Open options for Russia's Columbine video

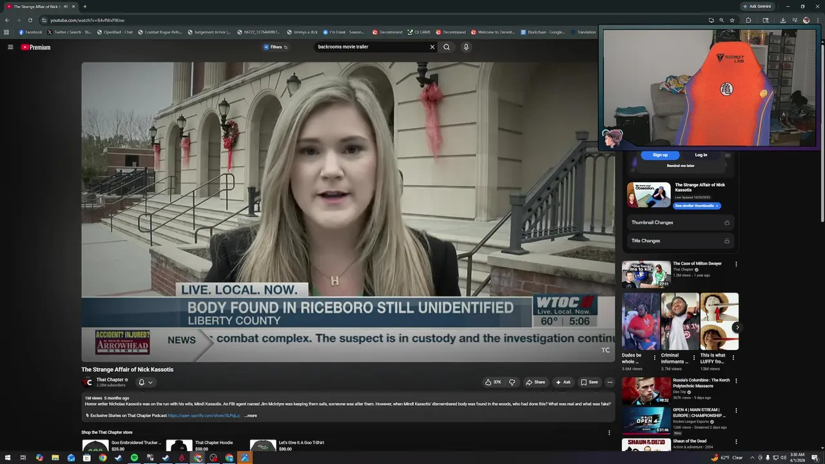point(736,381)
